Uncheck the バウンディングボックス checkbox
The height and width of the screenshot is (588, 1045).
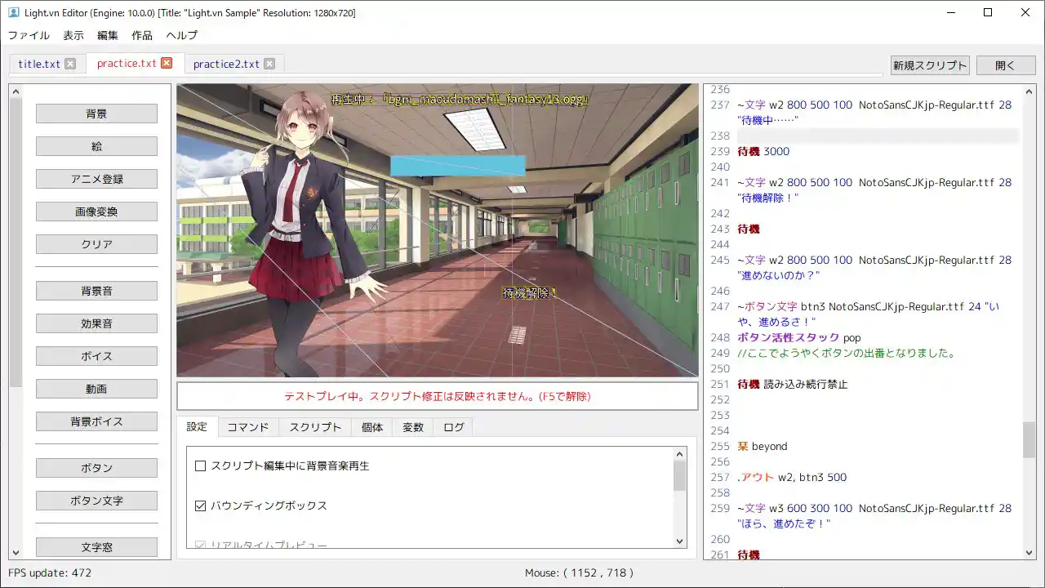click(x=200, y=506)
